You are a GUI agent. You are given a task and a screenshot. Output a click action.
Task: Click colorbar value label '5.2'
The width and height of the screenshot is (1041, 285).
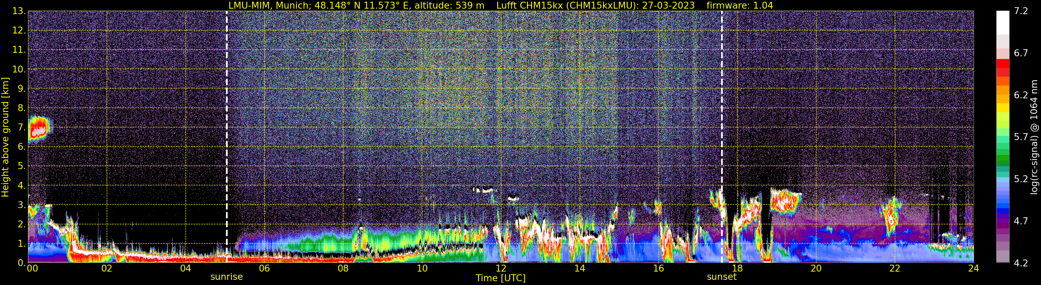click(x=1021, y=179)
